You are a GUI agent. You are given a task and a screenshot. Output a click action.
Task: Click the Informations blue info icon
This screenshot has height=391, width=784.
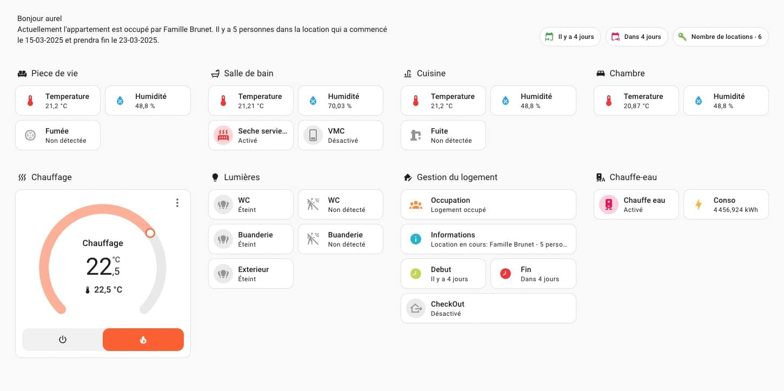tap(416, 239)
